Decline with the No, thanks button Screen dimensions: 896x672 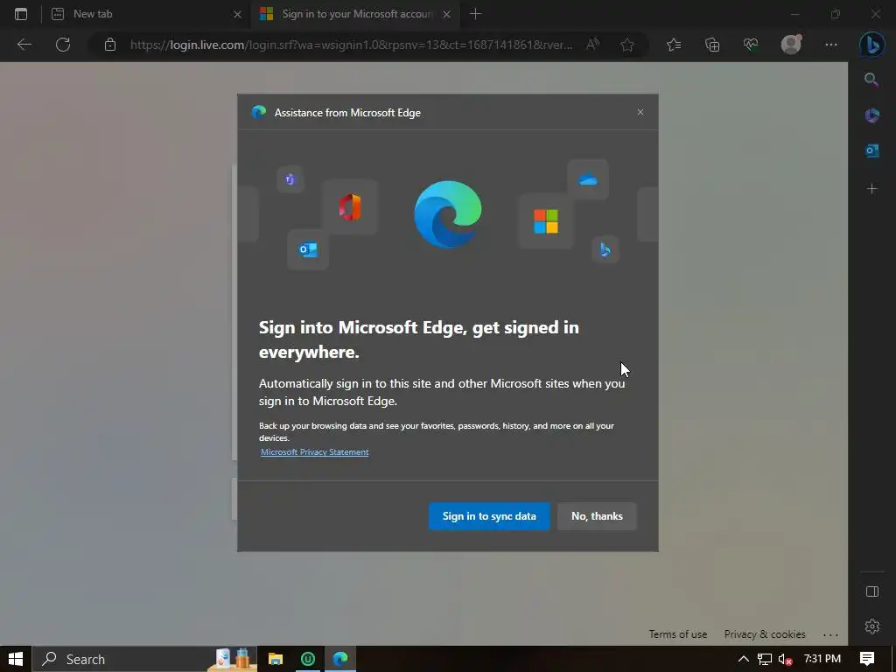pos(597,516)
